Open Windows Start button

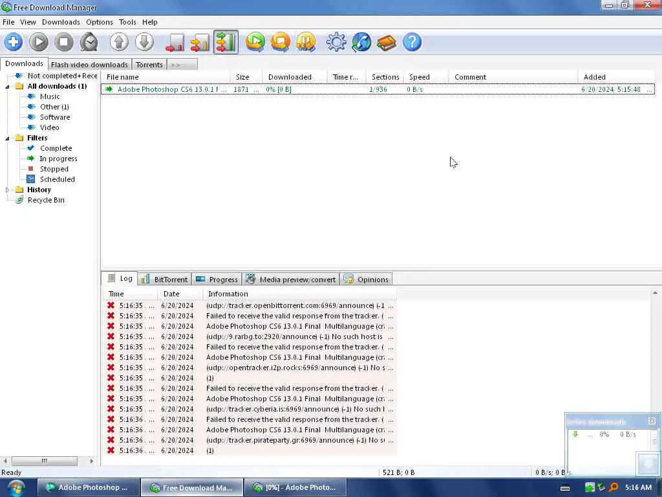[x=16, y=488]
